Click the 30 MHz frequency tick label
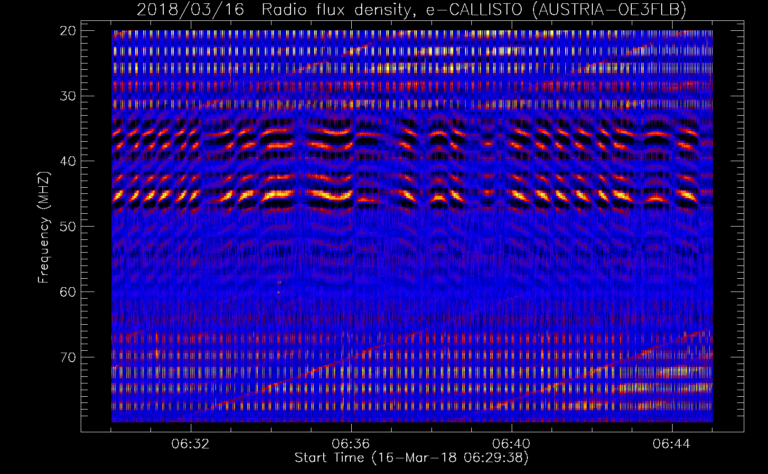The height and width of the screenshot is (474, 768). click(x=68, y=96)
